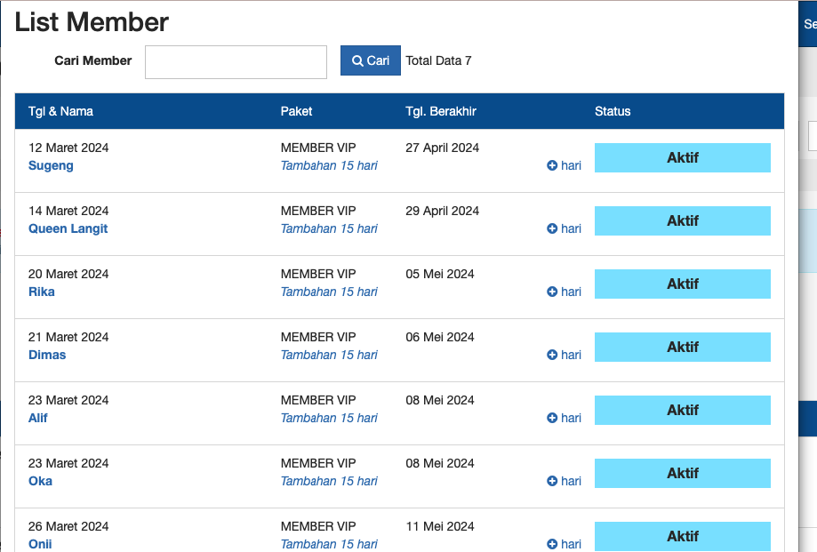
Task: Add days to Queen Langit's membership
Action: click(x=564, y=228)
